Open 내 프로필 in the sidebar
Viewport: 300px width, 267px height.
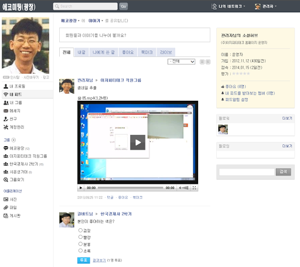pyautogui.click(x=14, y=86)
